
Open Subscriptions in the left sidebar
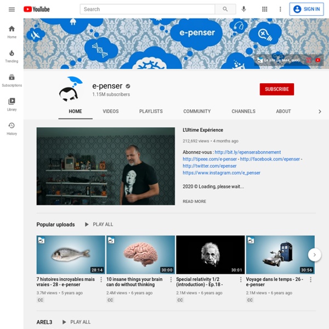point(12,81)
